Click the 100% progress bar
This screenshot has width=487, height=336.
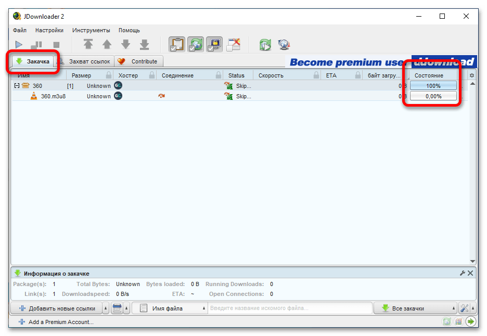[x=433, y=86]
